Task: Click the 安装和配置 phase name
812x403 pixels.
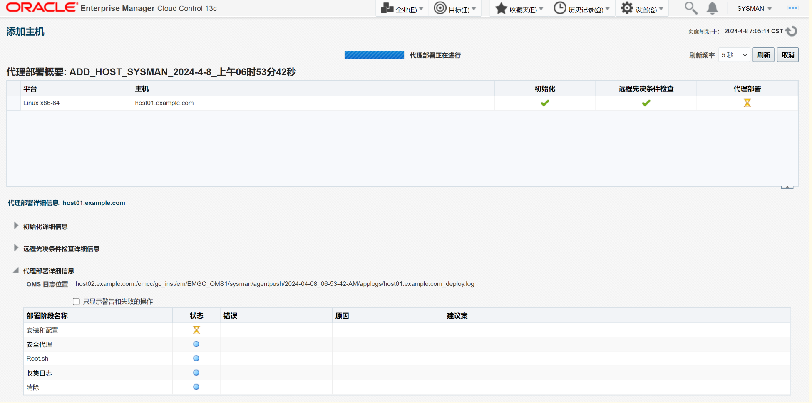Action: [42, 330]
